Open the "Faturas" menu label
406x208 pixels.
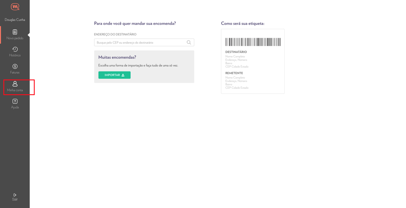coord(15,73)
